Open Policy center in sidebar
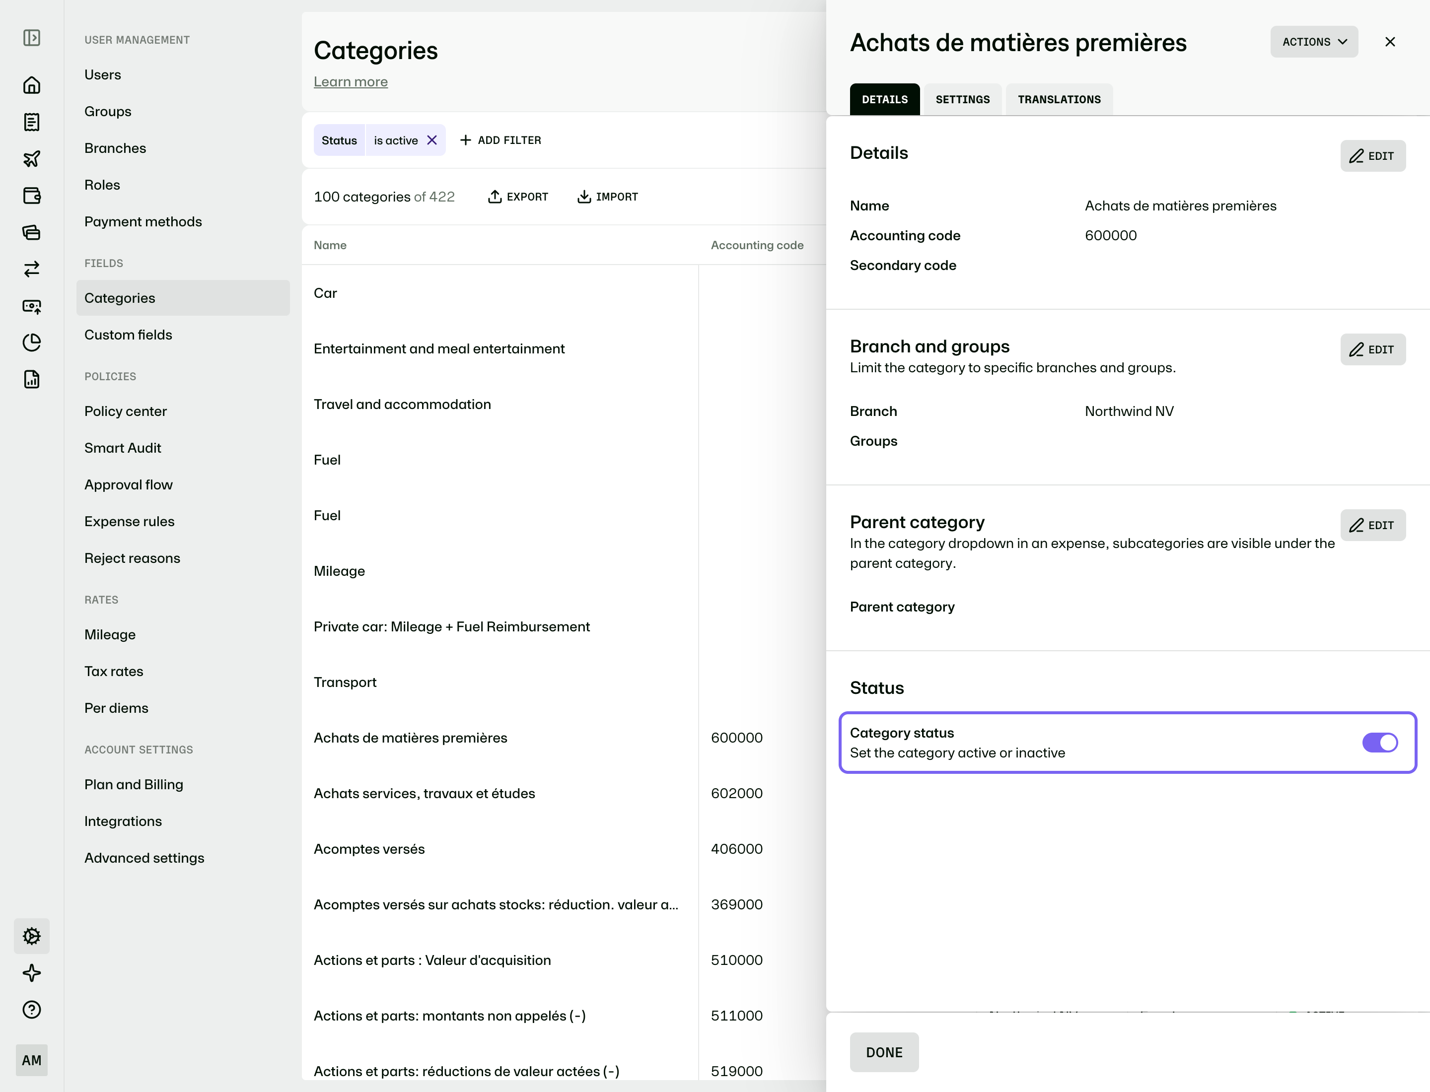This screenshot has width=1430, height=1092. (x=183, y=411)
